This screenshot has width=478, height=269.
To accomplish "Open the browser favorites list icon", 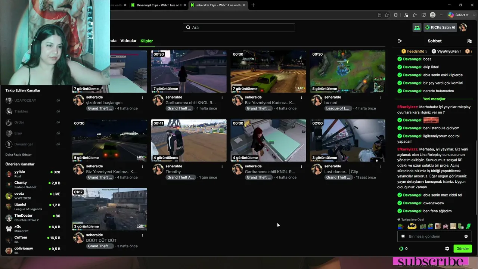I will point(415,15).
